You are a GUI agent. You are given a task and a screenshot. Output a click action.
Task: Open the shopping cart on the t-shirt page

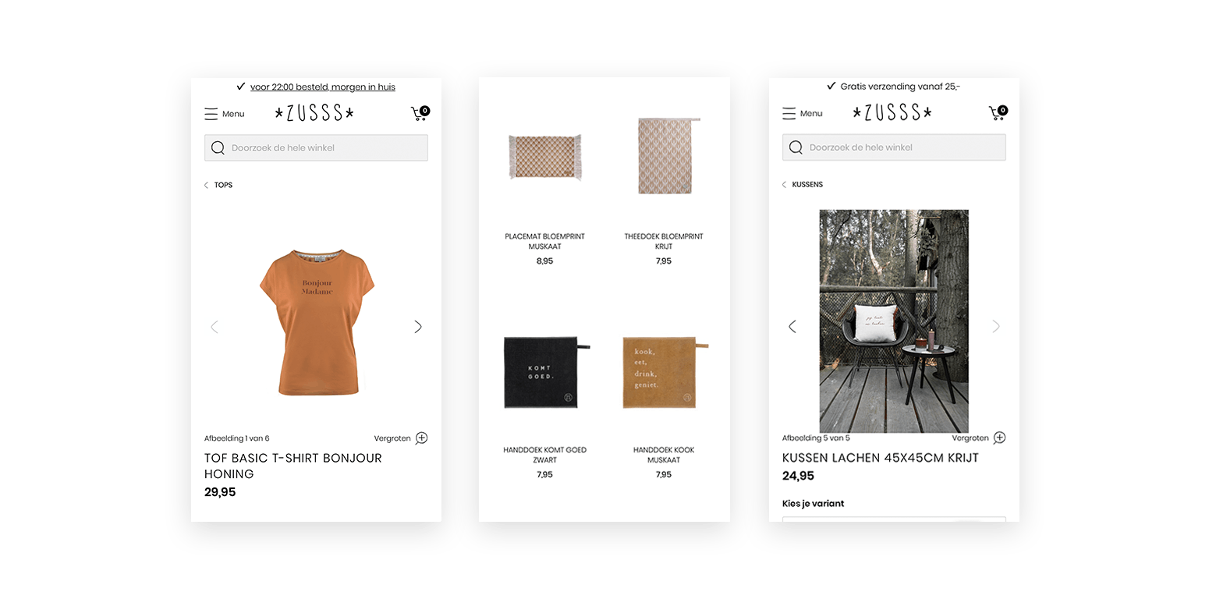point(420,113)
